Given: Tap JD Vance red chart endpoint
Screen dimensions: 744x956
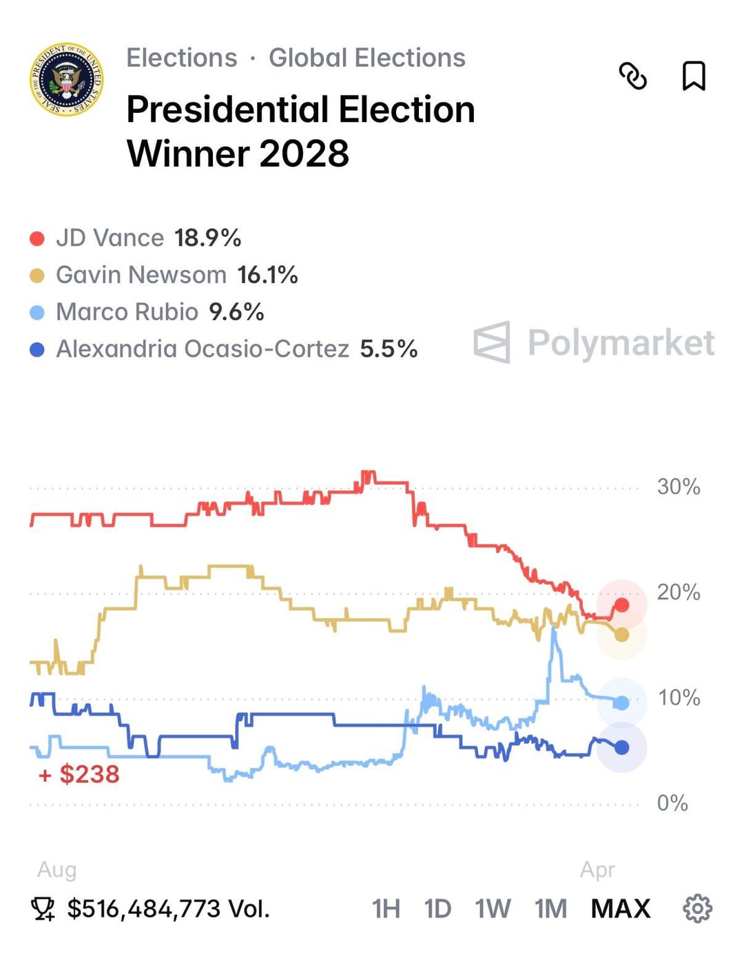Looking at the screenshot, I should 621,605.
